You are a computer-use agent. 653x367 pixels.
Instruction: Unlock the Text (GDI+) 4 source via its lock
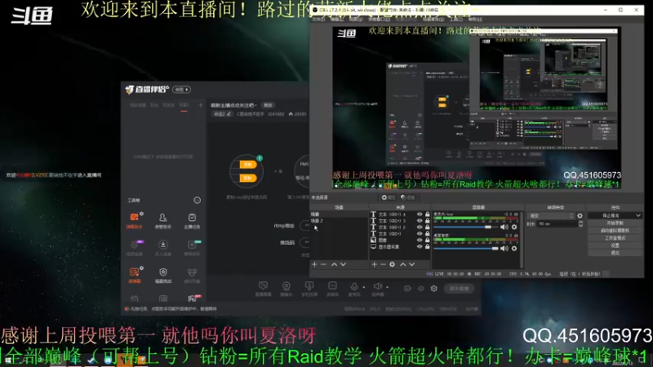[427, 214]
